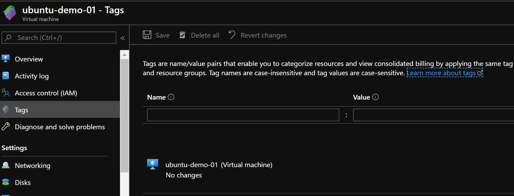514x196 pixels.
Task: Click the Value column header
Action: (x=361, y=97)
